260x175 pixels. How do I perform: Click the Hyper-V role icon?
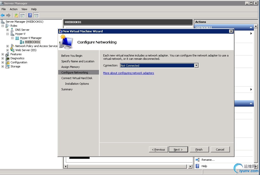click(x=12, y=34)
